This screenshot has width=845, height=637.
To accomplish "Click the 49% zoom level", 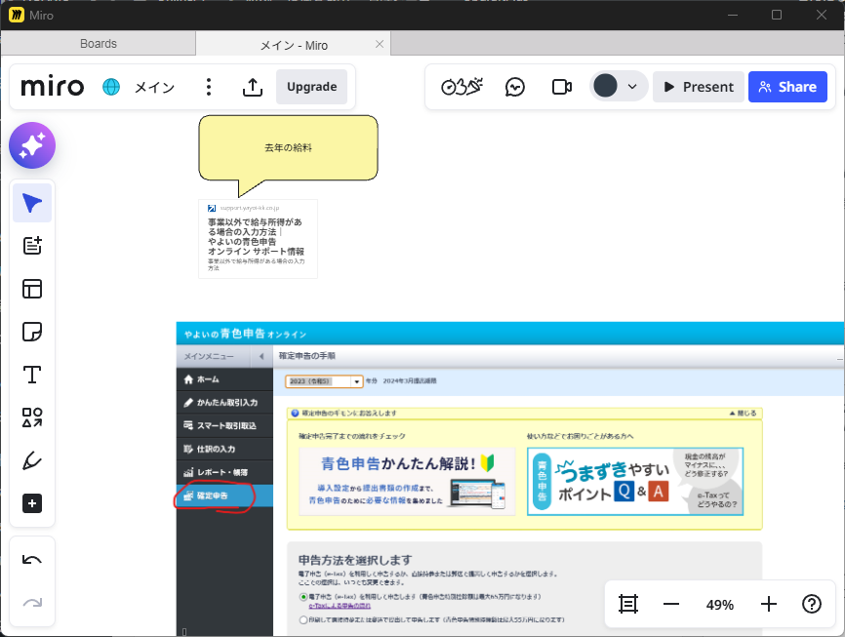I will pos(720,605).
